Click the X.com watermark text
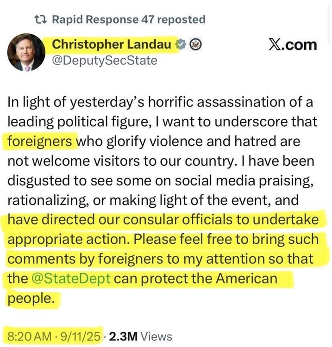The image size is (332, 347). point(293,45)
